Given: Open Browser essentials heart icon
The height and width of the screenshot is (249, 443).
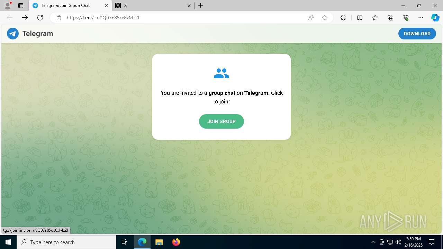Looking at the screenshot, I should [406, 18].
